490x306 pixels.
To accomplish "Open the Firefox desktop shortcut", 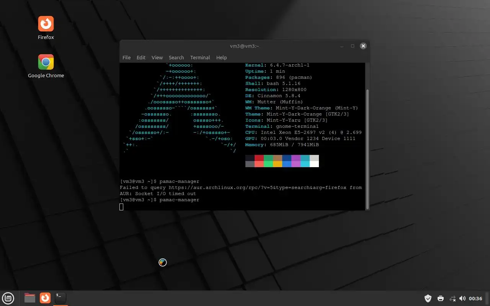I will click(46, 28).
